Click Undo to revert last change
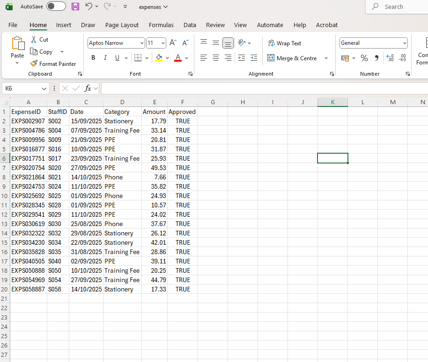This screenshot has width=428, height=362. [90, 6]
